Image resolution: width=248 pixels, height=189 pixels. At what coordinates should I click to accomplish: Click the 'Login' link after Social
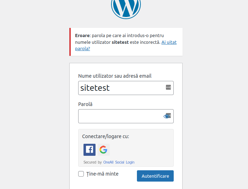(130, 162)
